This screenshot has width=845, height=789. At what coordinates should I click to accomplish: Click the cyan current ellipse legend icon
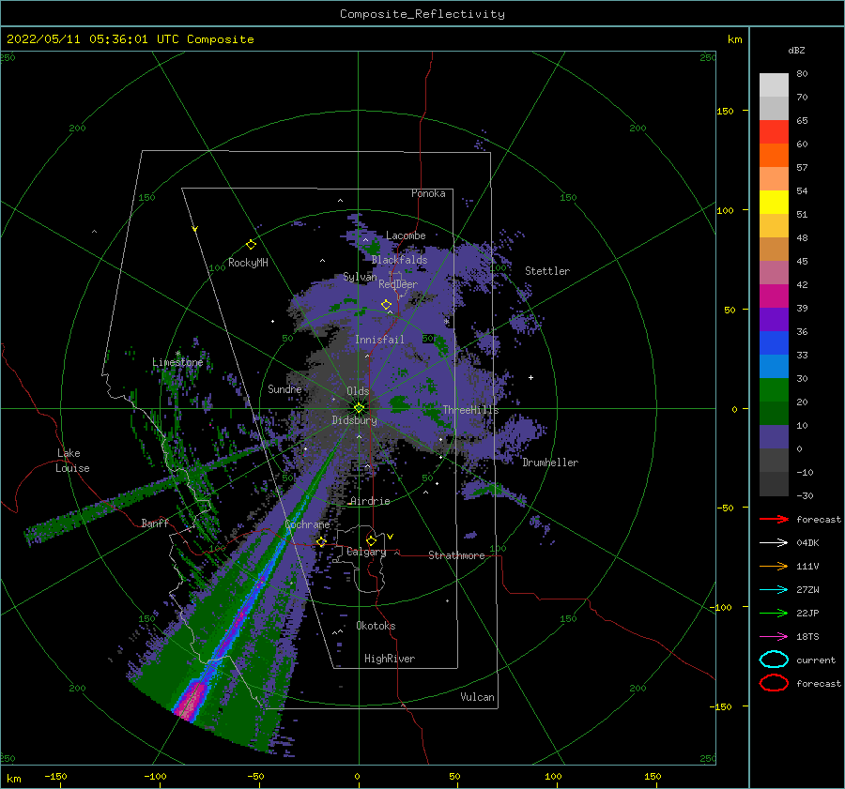click(774, 660)
